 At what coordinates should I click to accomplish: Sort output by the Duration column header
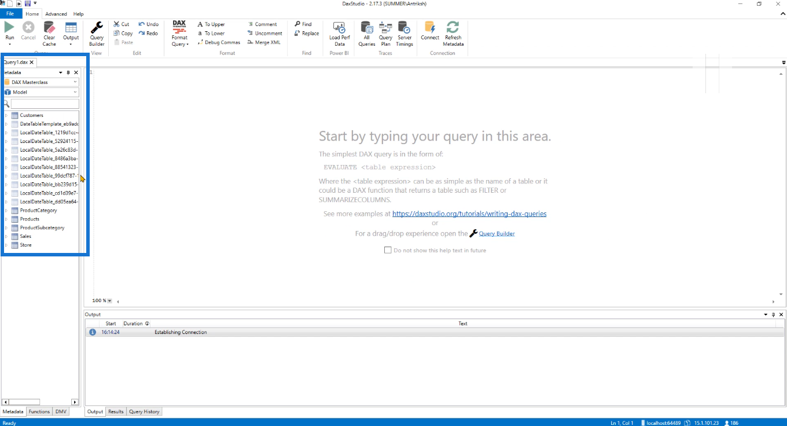click(x=133, y=324)
